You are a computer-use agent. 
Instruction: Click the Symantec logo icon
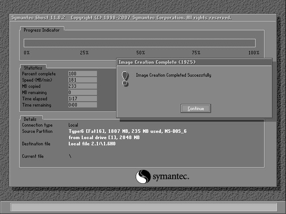click(143, 177)
